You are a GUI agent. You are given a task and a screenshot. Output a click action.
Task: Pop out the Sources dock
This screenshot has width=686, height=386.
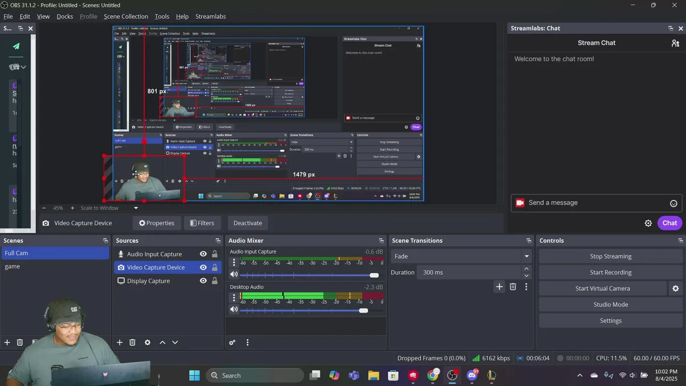click(x=218, y=241)
